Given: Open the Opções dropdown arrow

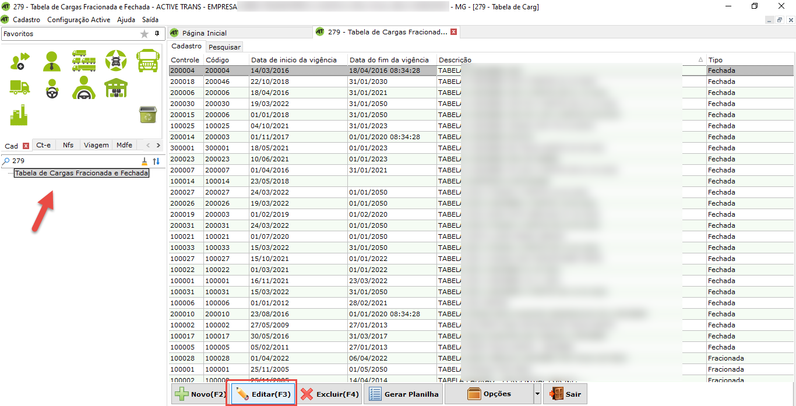Looking at the screenshot, I should tap(537, 394).
